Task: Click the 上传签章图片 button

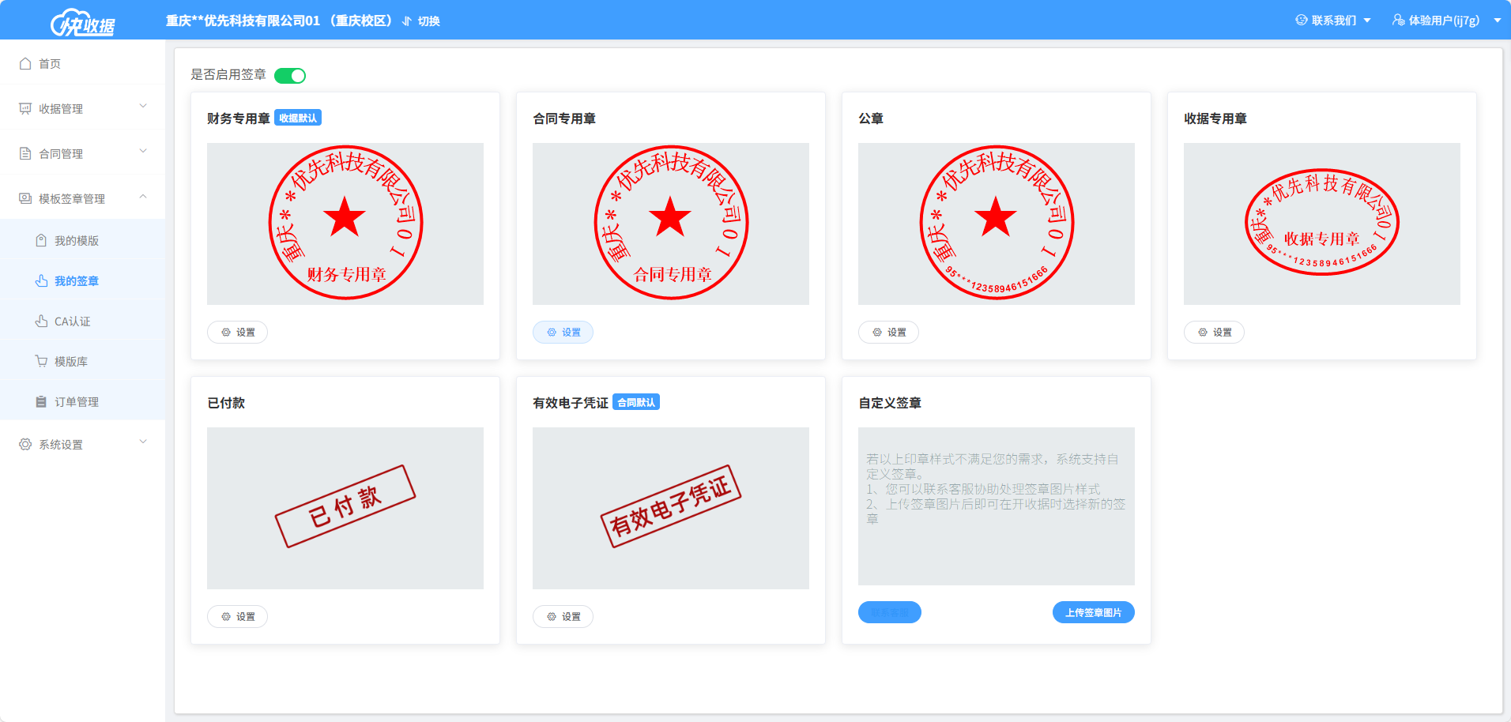Action: pos(1093,613)
